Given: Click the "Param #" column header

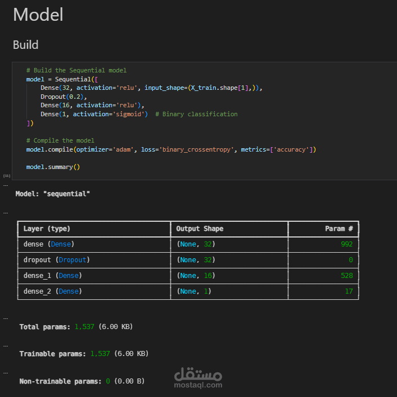Looking at the screenshot, I should tap(339, 229).
